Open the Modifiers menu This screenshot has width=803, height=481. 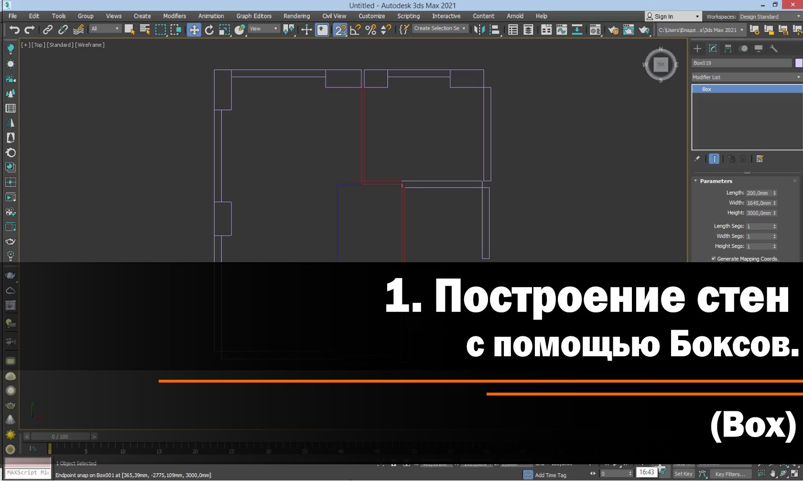tap(174, 16)
